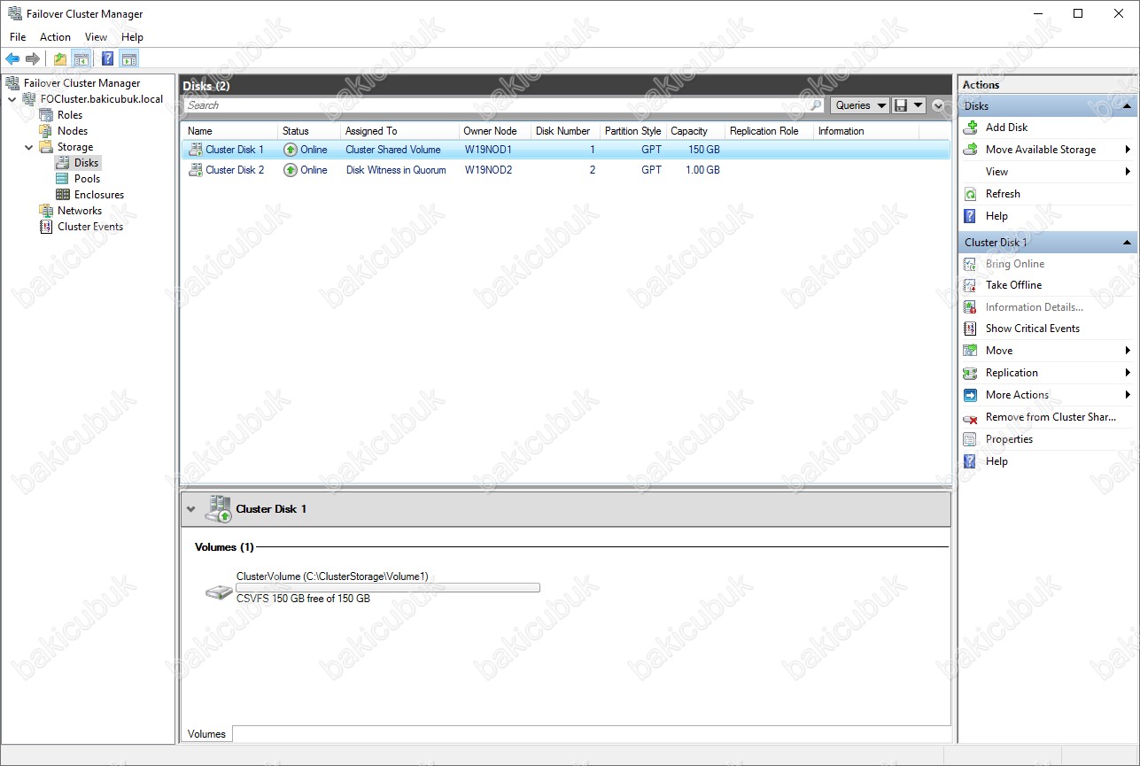Click Disk Witness in Quorum cell
The height and width of the screenshot is (766, 1140).
pos(396,170)
